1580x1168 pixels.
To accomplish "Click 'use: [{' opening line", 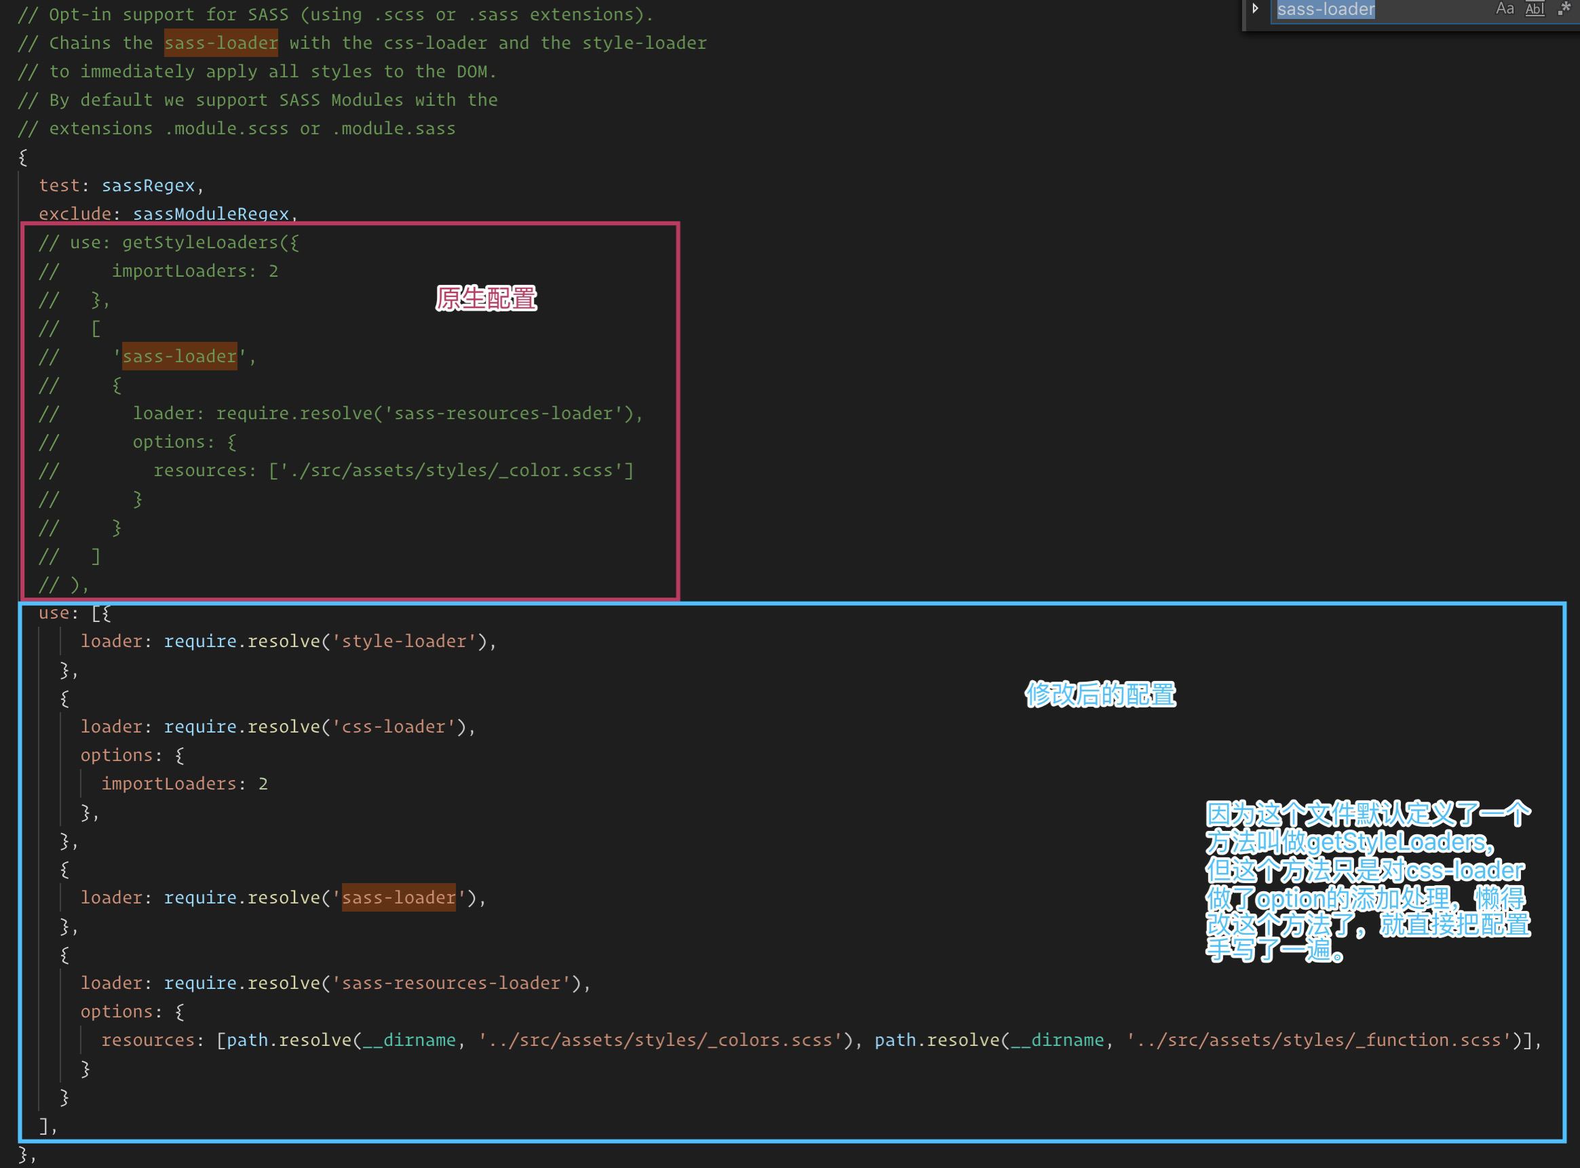I will pos(75,613).
